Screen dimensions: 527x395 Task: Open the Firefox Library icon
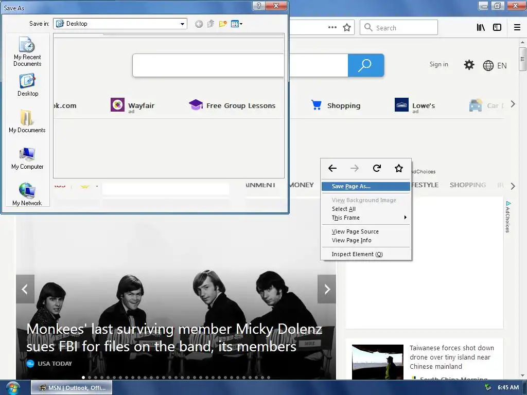tap(481, 27)
